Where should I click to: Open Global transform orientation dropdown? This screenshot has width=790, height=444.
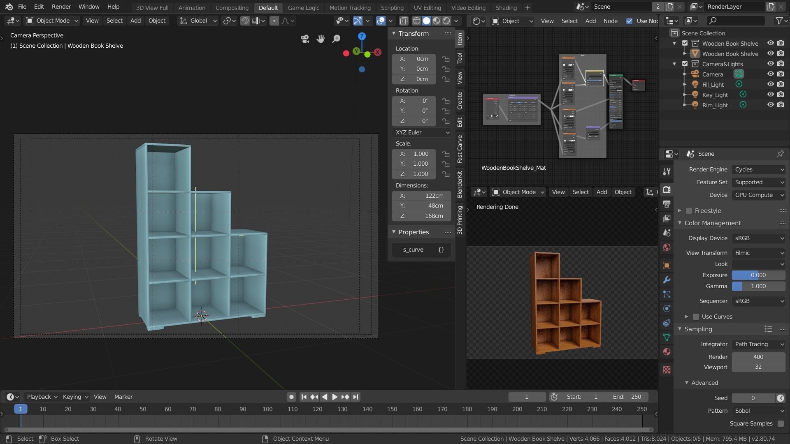click(198, 21)
